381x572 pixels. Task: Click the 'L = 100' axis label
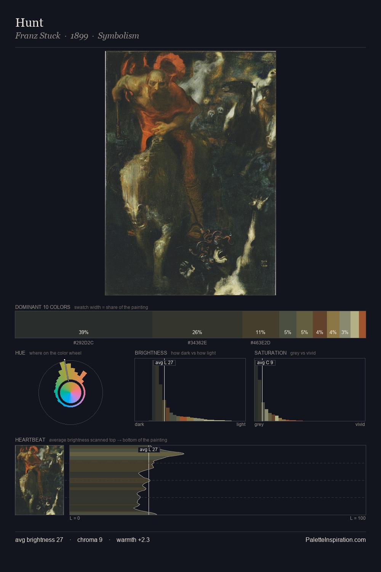tap(358, 518)
